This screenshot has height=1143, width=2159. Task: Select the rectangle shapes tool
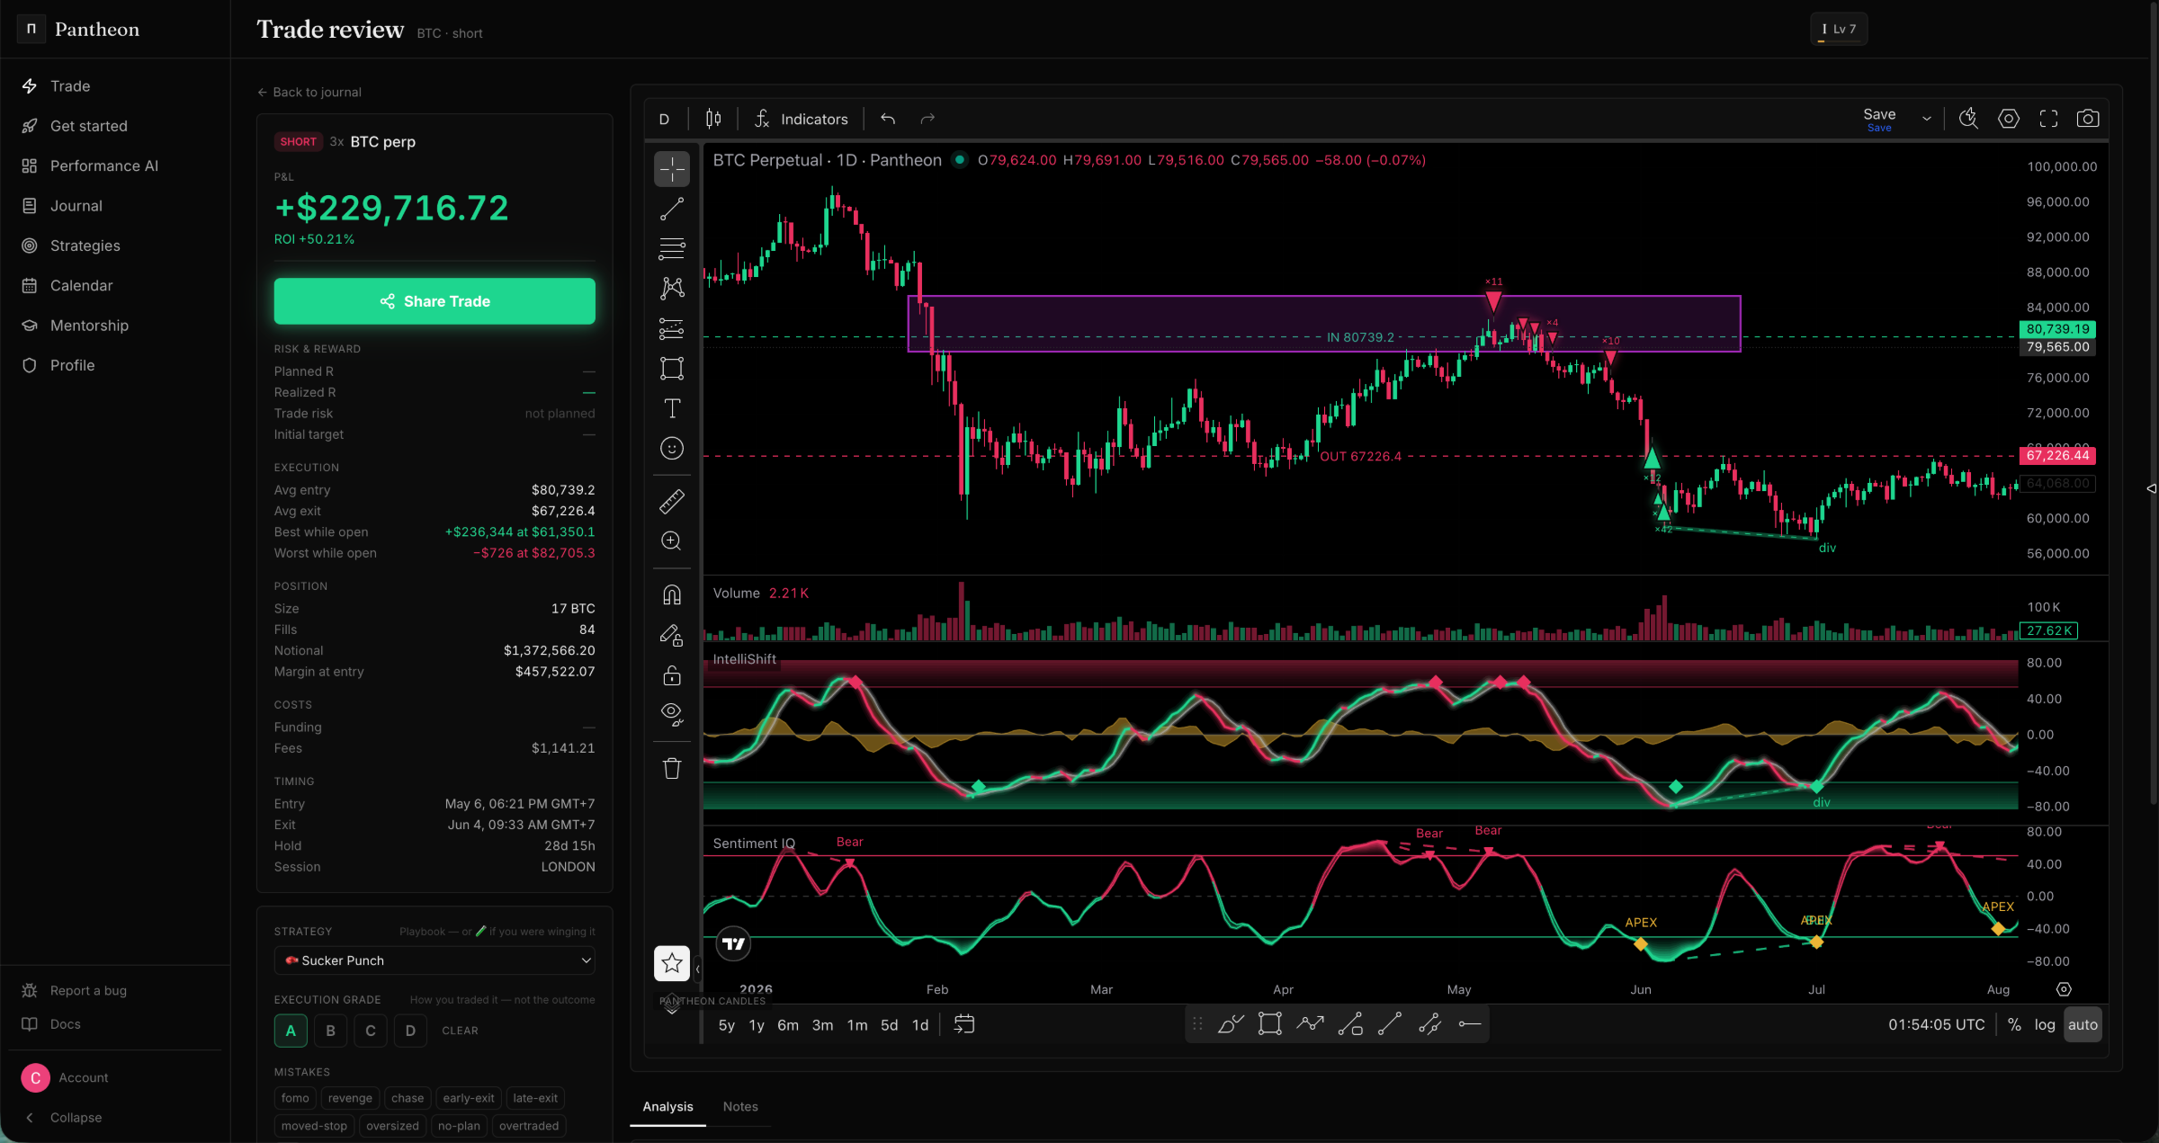671,369
